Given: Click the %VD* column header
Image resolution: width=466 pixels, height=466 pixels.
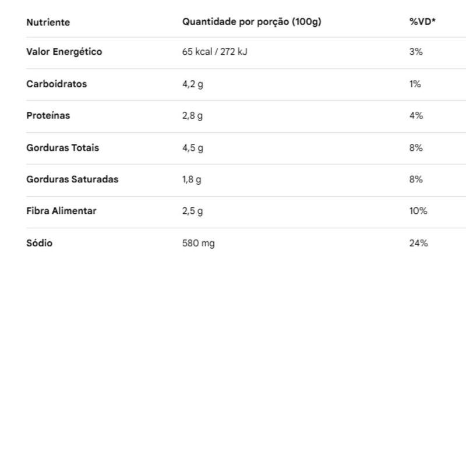Looking at the screenshot, I should point(423,22).
